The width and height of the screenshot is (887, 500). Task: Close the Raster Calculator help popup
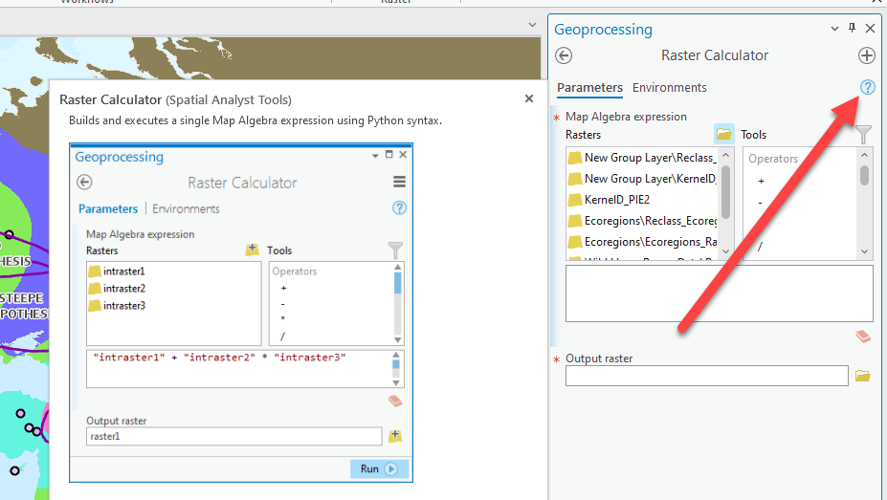point(529,98)
